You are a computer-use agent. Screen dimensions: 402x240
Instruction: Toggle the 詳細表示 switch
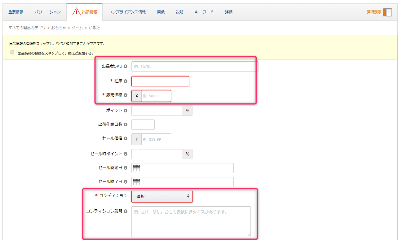click(387, 12)
